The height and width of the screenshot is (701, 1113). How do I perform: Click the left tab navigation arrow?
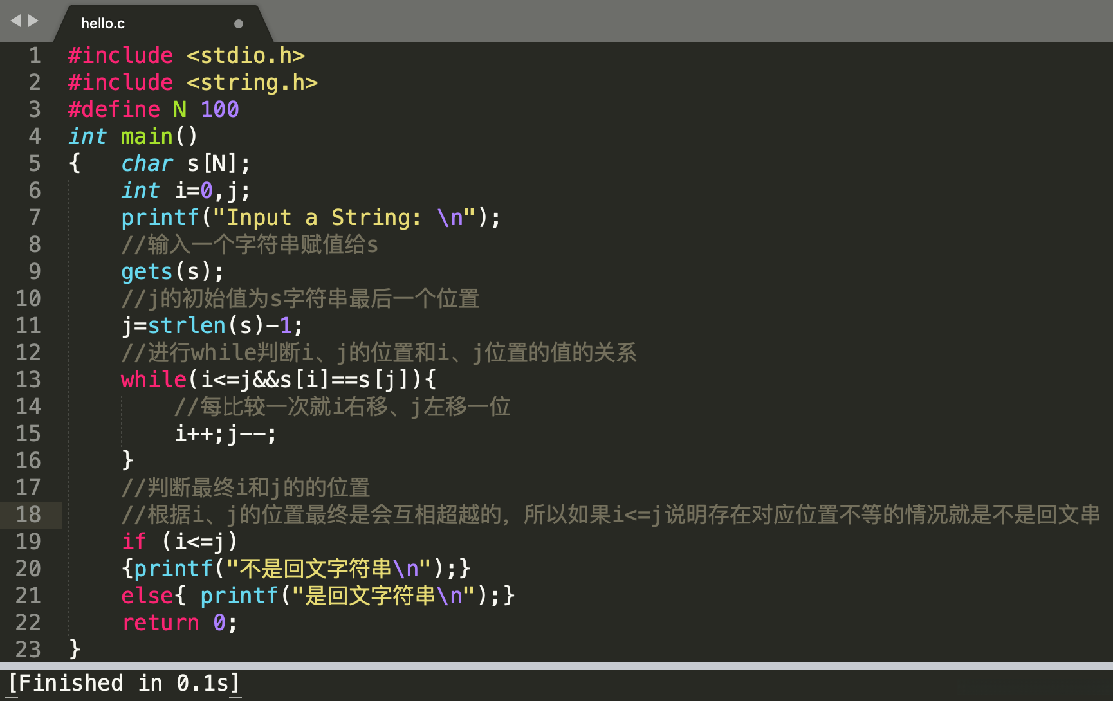(15, 21)
